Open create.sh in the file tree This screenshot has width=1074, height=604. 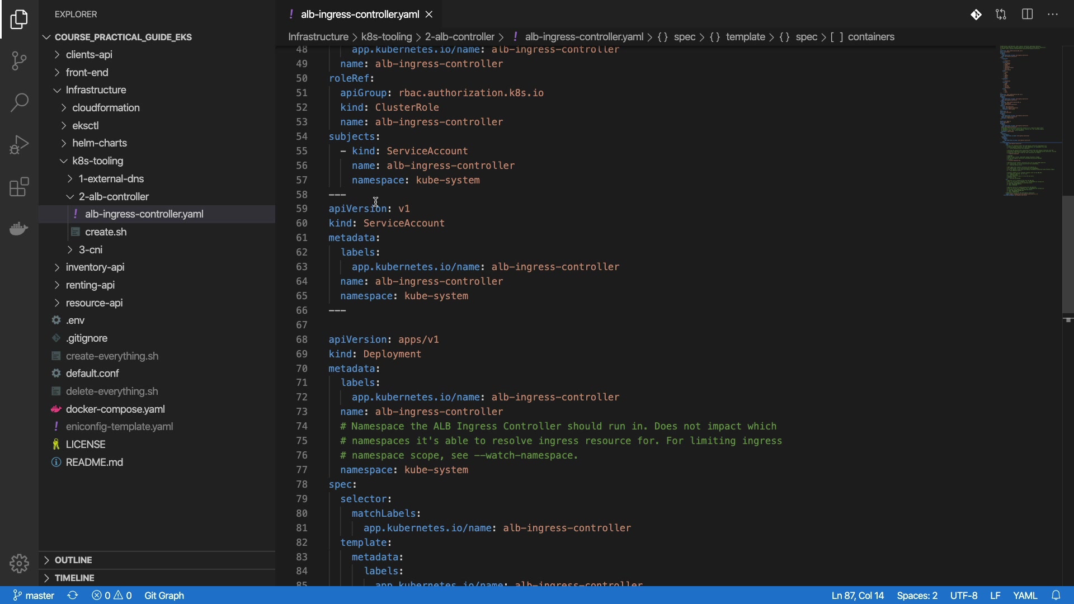point(106,232)
